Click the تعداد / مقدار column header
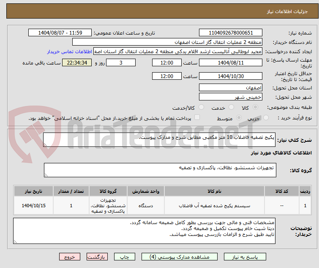The width and height of the screenshot is (319, 268). [x=71, y=191]
